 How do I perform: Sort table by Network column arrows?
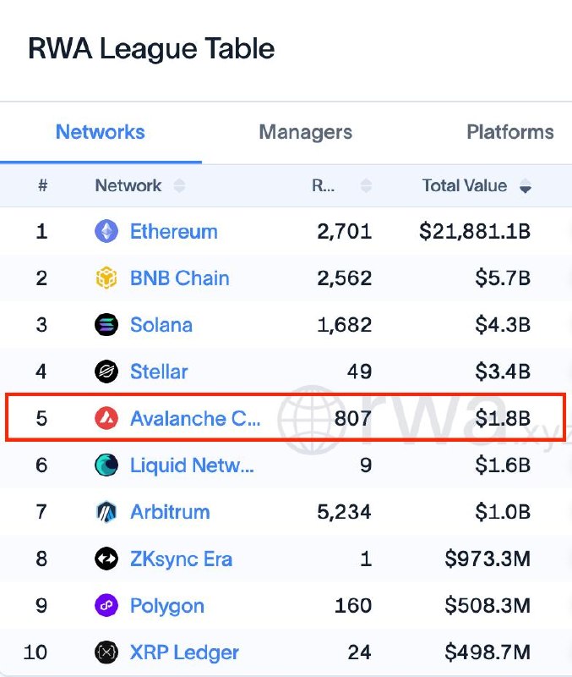pyautogui.click(x=179, y=185)
